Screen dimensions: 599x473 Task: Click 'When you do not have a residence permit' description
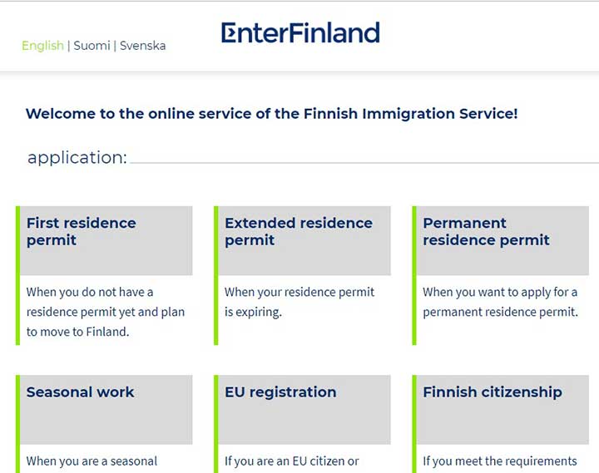(x=106, y=312)
